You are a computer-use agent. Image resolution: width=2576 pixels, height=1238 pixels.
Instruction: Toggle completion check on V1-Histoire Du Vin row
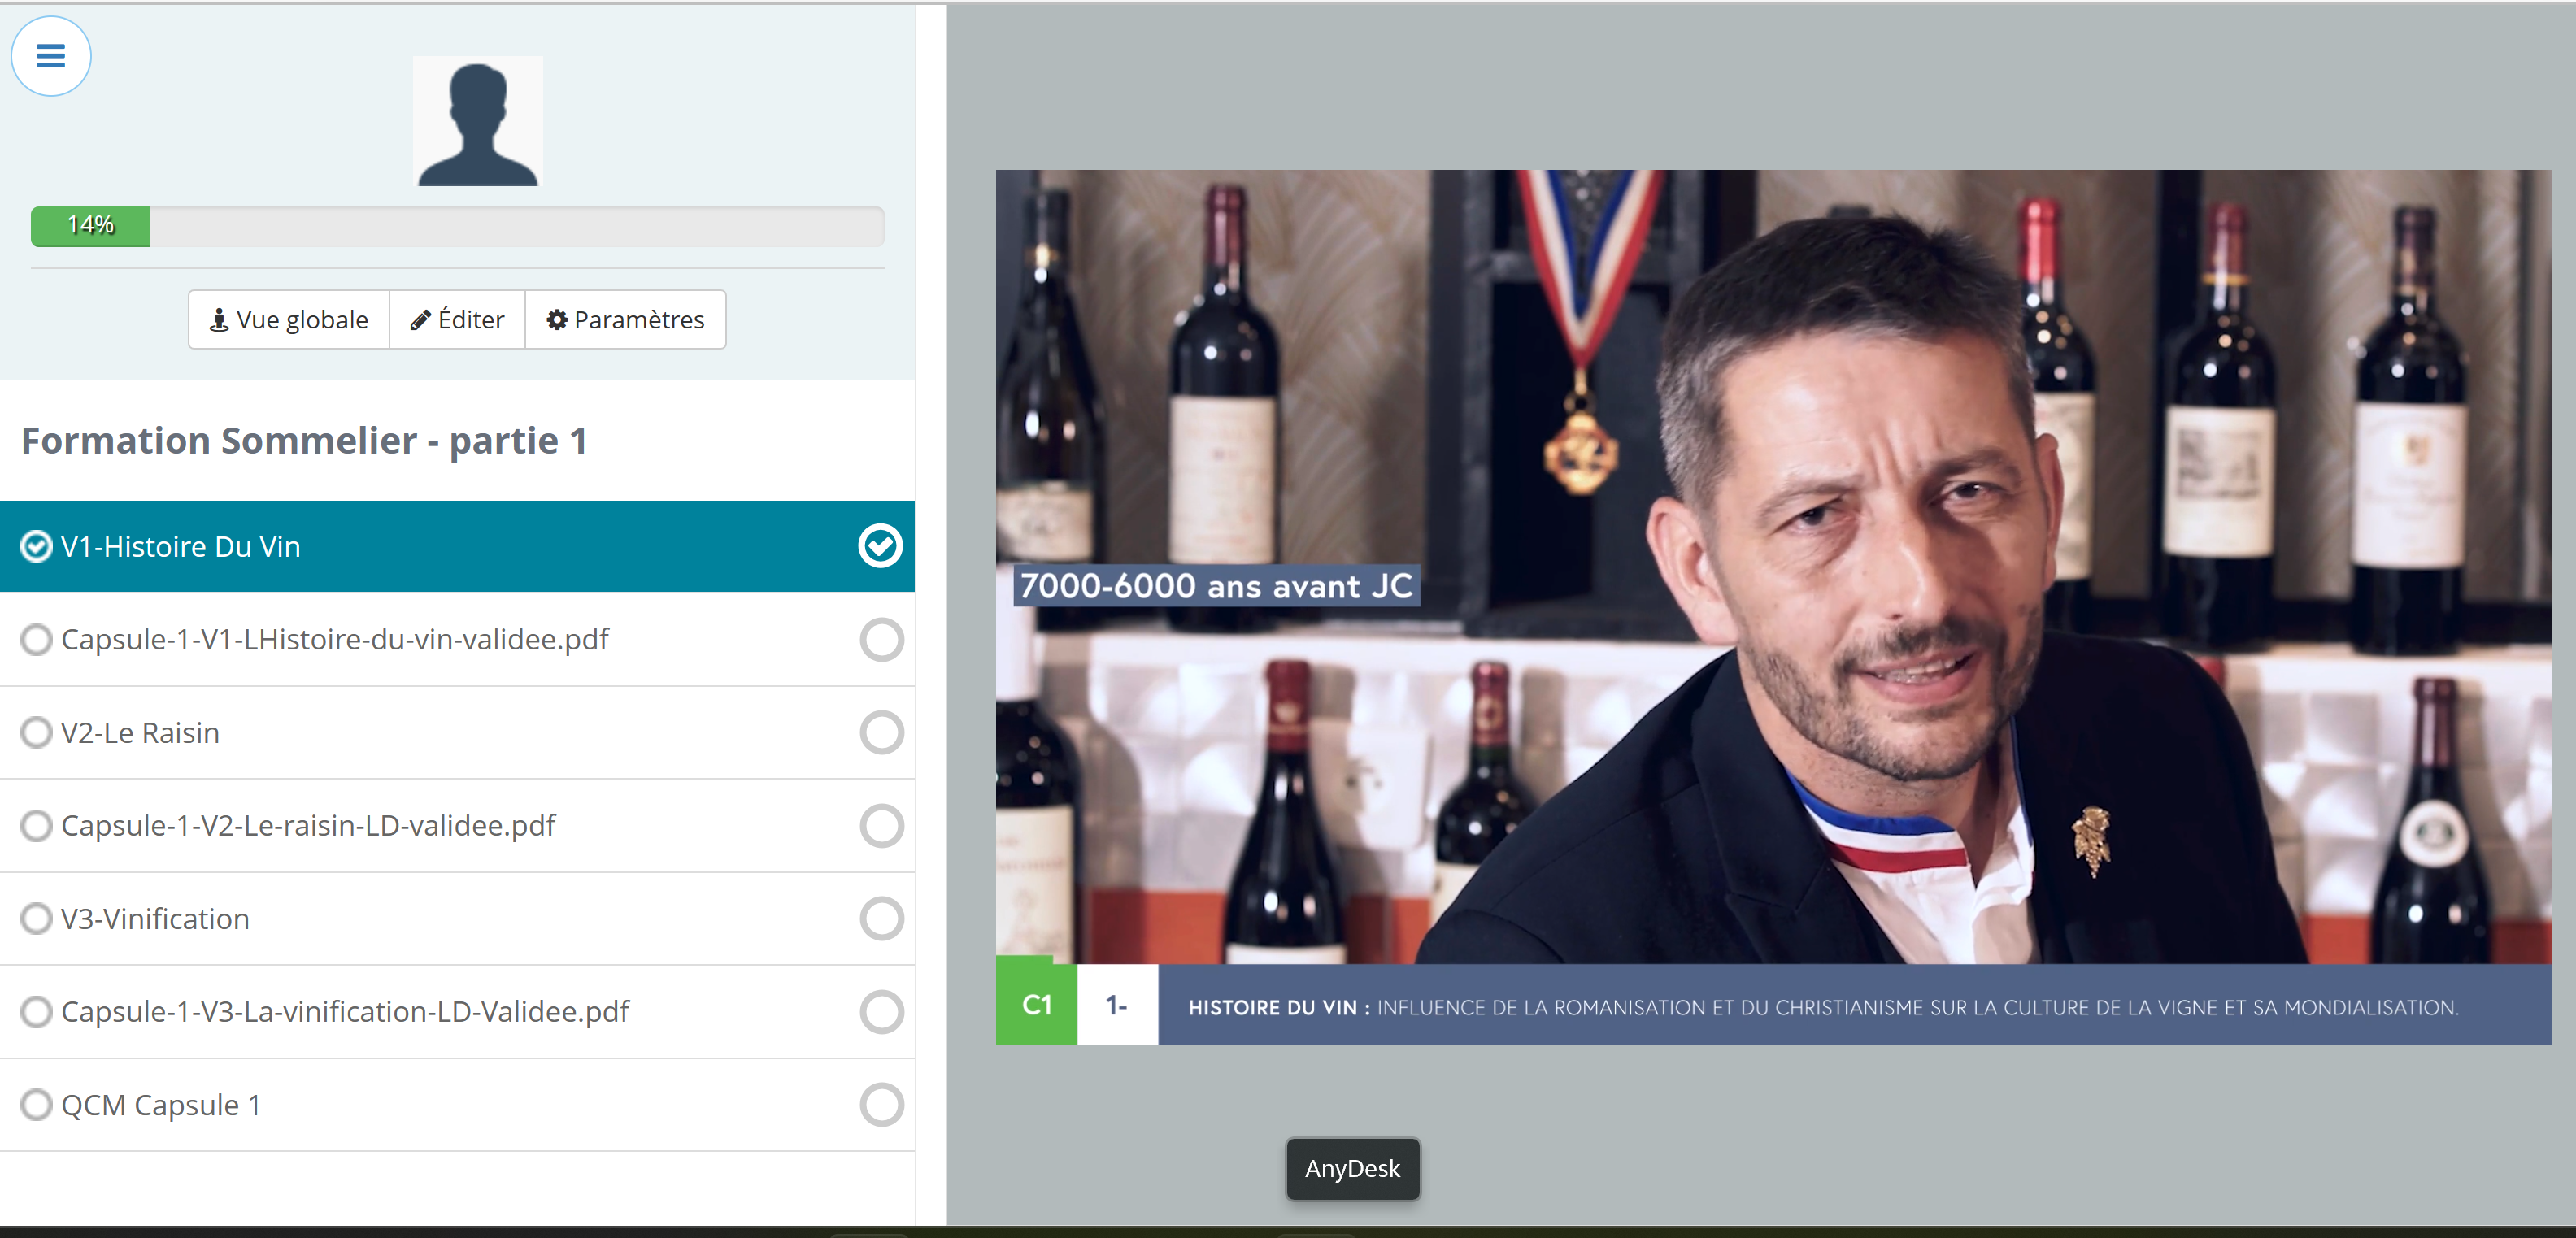tap(880, 546)
